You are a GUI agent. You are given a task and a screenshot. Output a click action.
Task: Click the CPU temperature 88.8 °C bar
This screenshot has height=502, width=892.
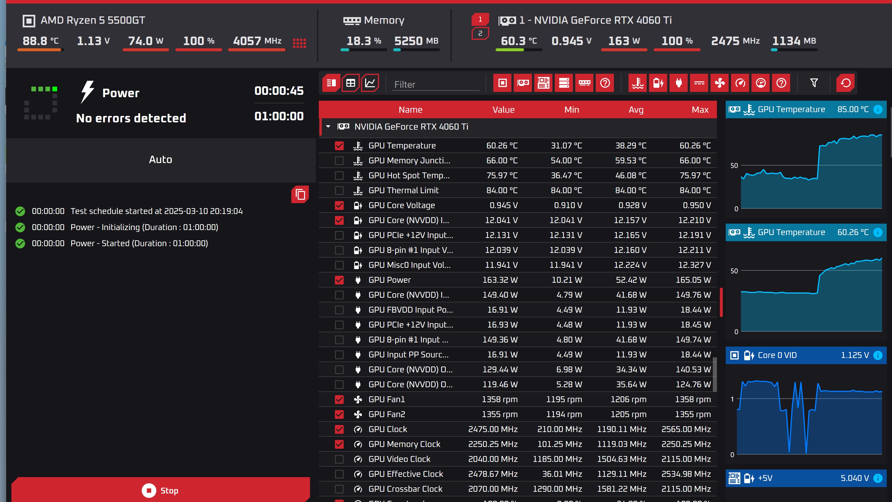point(40,50)
